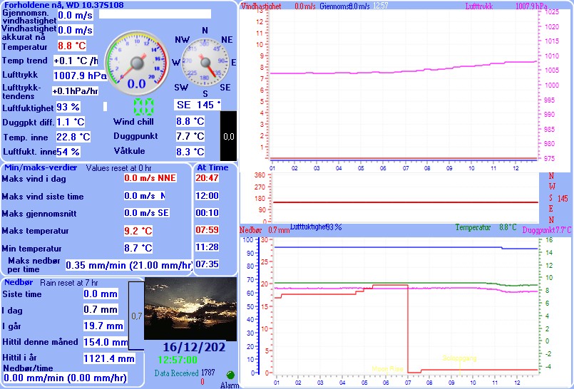574x389 pixels.
Task: Click the Data Received counter label
Action: click(x=177, y=373)
